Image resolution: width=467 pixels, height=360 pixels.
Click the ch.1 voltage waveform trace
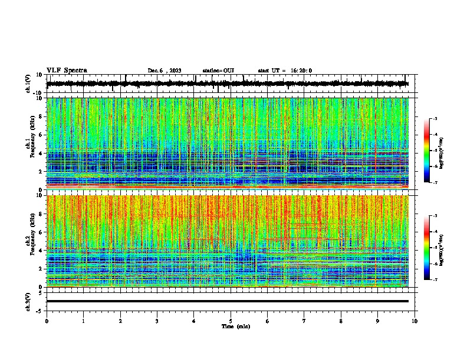[228, 84]
